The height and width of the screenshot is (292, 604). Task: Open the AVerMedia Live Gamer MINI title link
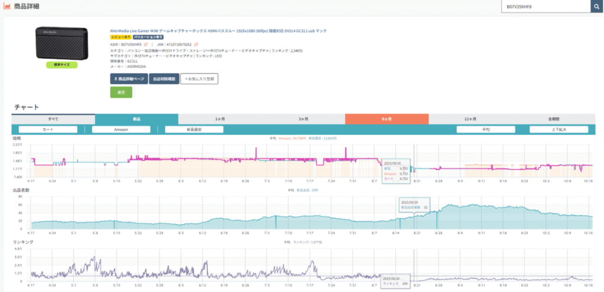coord(218,31)
